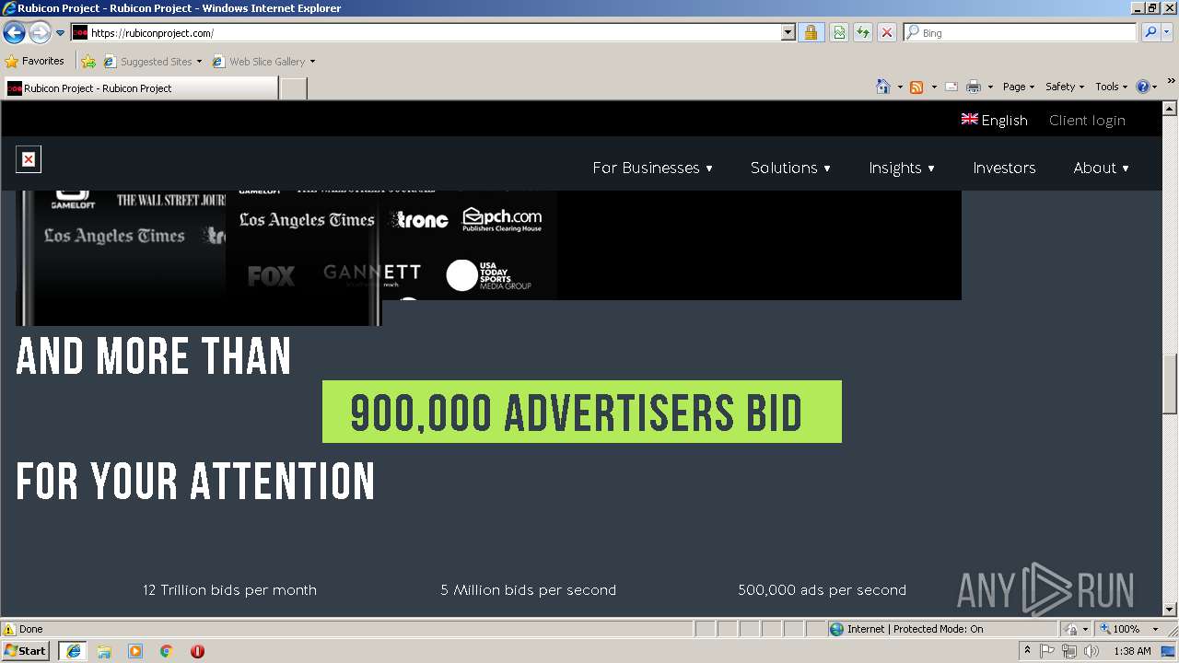Click the Help question mark icon
The width and height of the screenshot is (1179, 663).
(x=1142, y=87)
